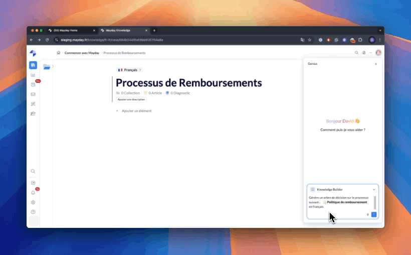Close the Genius panel
The width and height of the screenshot is (411, 255).
pos(376,64)
